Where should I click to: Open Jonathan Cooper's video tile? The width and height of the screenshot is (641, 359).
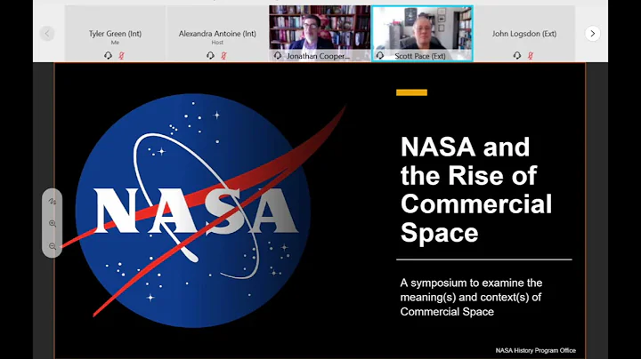[320, 34]
